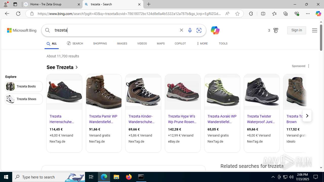The image size is (324, 182).
Task: Switch to the VIDEOS tab
Action: tap(142, 43)
